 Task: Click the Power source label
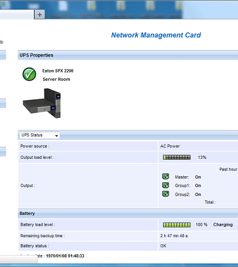pyautogui.click(x=35, y=146)
